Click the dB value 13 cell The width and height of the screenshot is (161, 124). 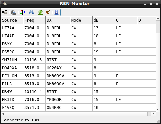pyautogui.click(x=104, y=28)
